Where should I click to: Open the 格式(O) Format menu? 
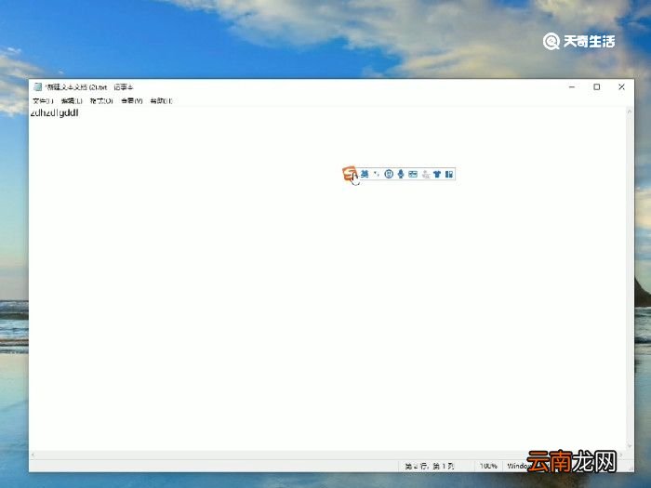tap(101, 100)
